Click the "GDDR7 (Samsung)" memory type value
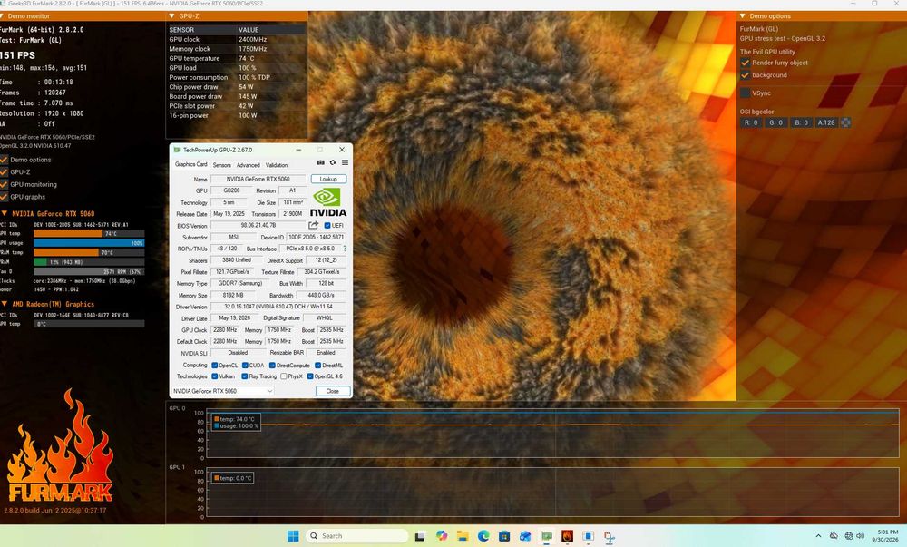This screenshot has width=907, height=547. coord(240,283)
